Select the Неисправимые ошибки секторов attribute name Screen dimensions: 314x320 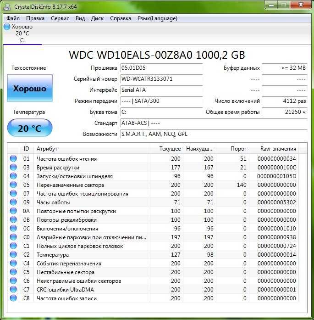[x=79, y=281]
